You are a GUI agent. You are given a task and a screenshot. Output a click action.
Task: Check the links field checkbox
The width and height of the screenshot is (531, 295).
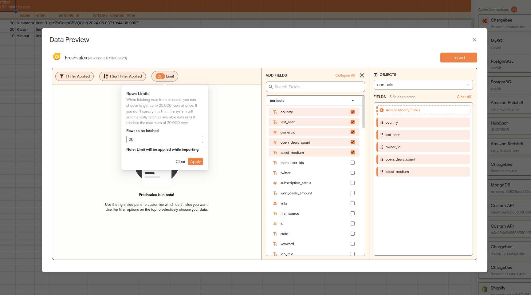(352, 203)
